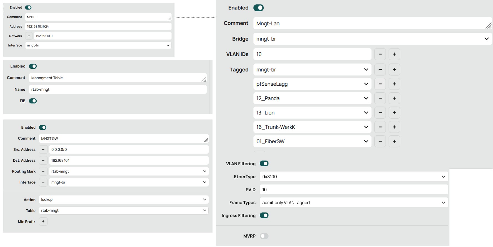493x247 pixels.
Task: Click the plus button beside VLAN IDs
Action: [394, 54]
